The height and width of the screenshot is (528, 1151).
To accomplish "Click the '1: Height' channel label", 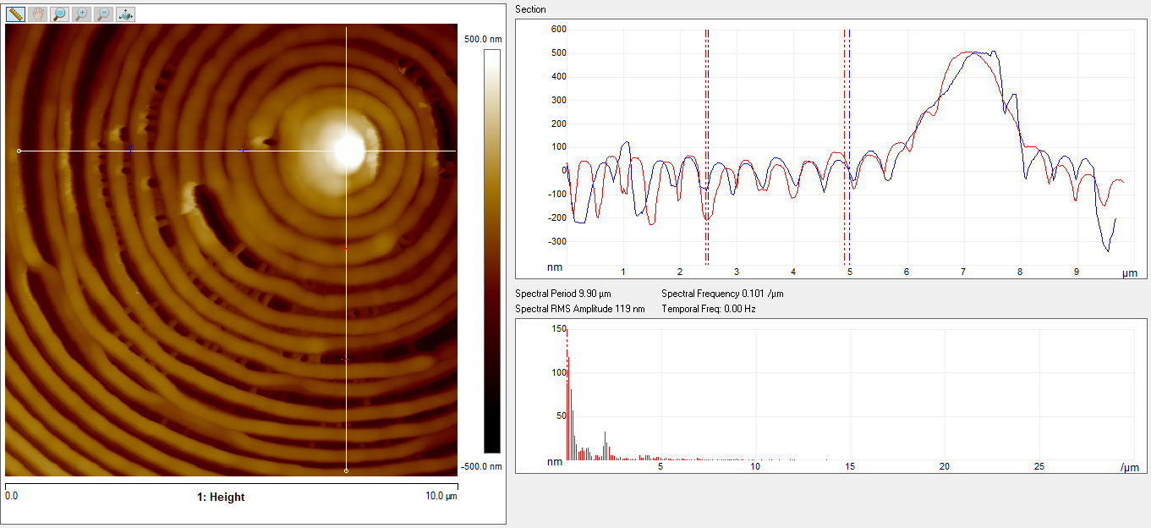I will point(221,498).
